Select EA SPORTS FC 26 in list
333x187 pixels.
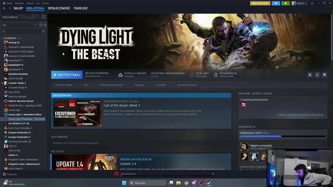tap(19, 124)
